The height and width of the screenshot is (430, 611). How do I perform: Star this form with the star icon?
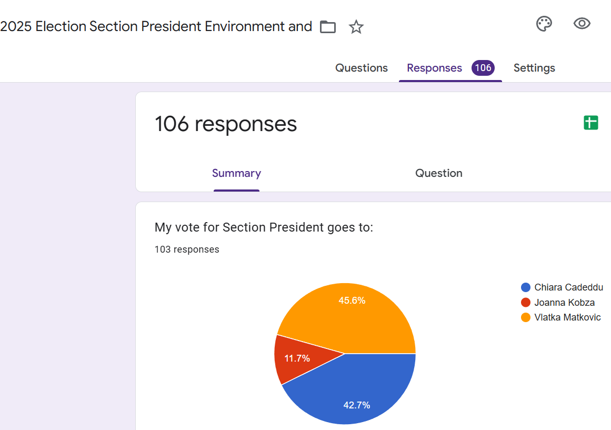tap(356, 27)
